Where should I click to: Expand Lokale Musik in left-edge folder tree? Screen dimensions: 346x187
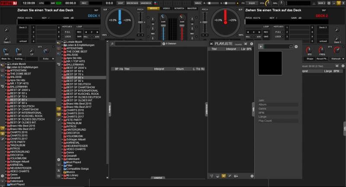click(6, 64)
